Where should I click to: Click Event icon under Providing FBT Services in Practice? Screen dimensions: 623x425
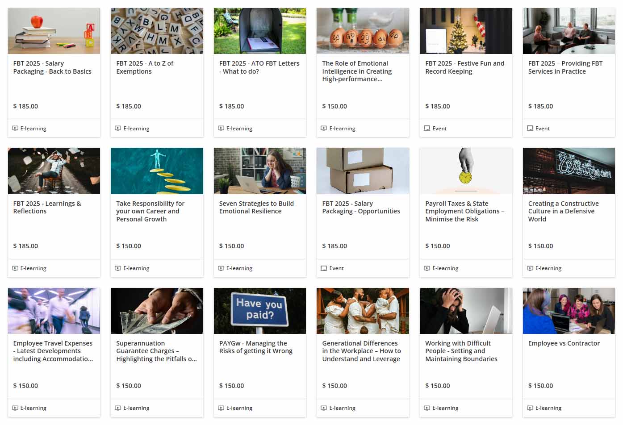[x=530, y=129]
